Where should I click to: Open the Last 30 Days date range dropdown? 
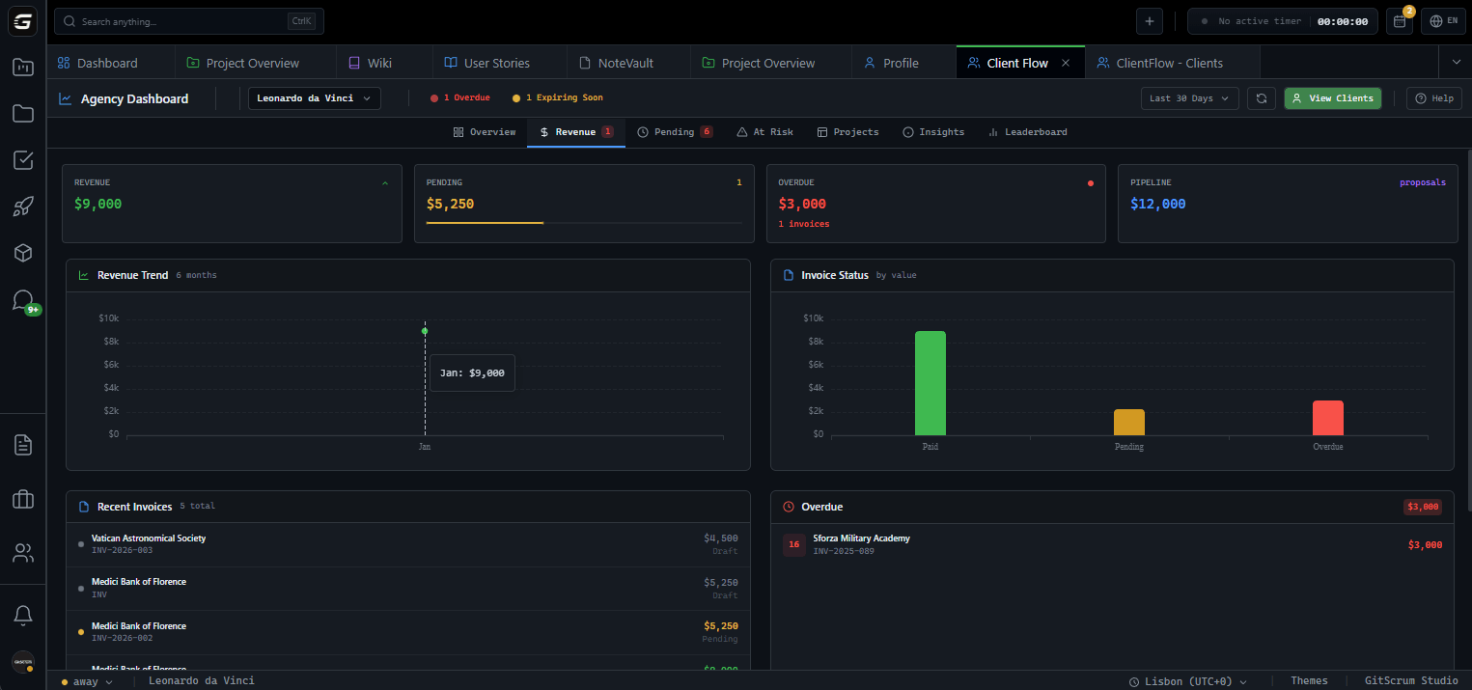pos(1189,97)
